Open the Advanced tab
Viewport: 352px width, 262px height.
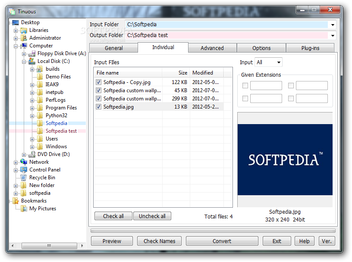point(212,48)
